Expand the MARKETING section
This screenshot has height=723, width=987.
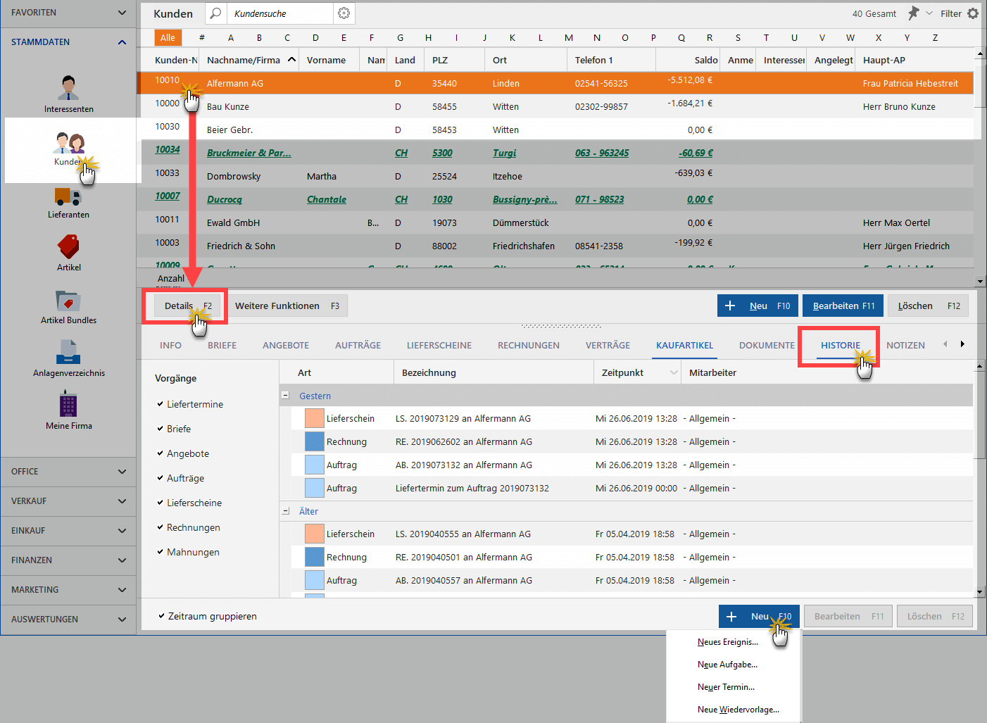pyautogui.click(x=122, y=590)
